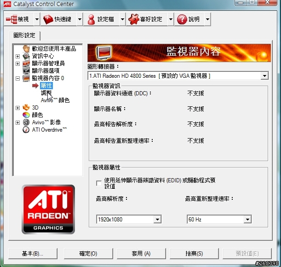The image size is (281, 267).
Task: Click the 說明 toolbar label
Action: 194,19
